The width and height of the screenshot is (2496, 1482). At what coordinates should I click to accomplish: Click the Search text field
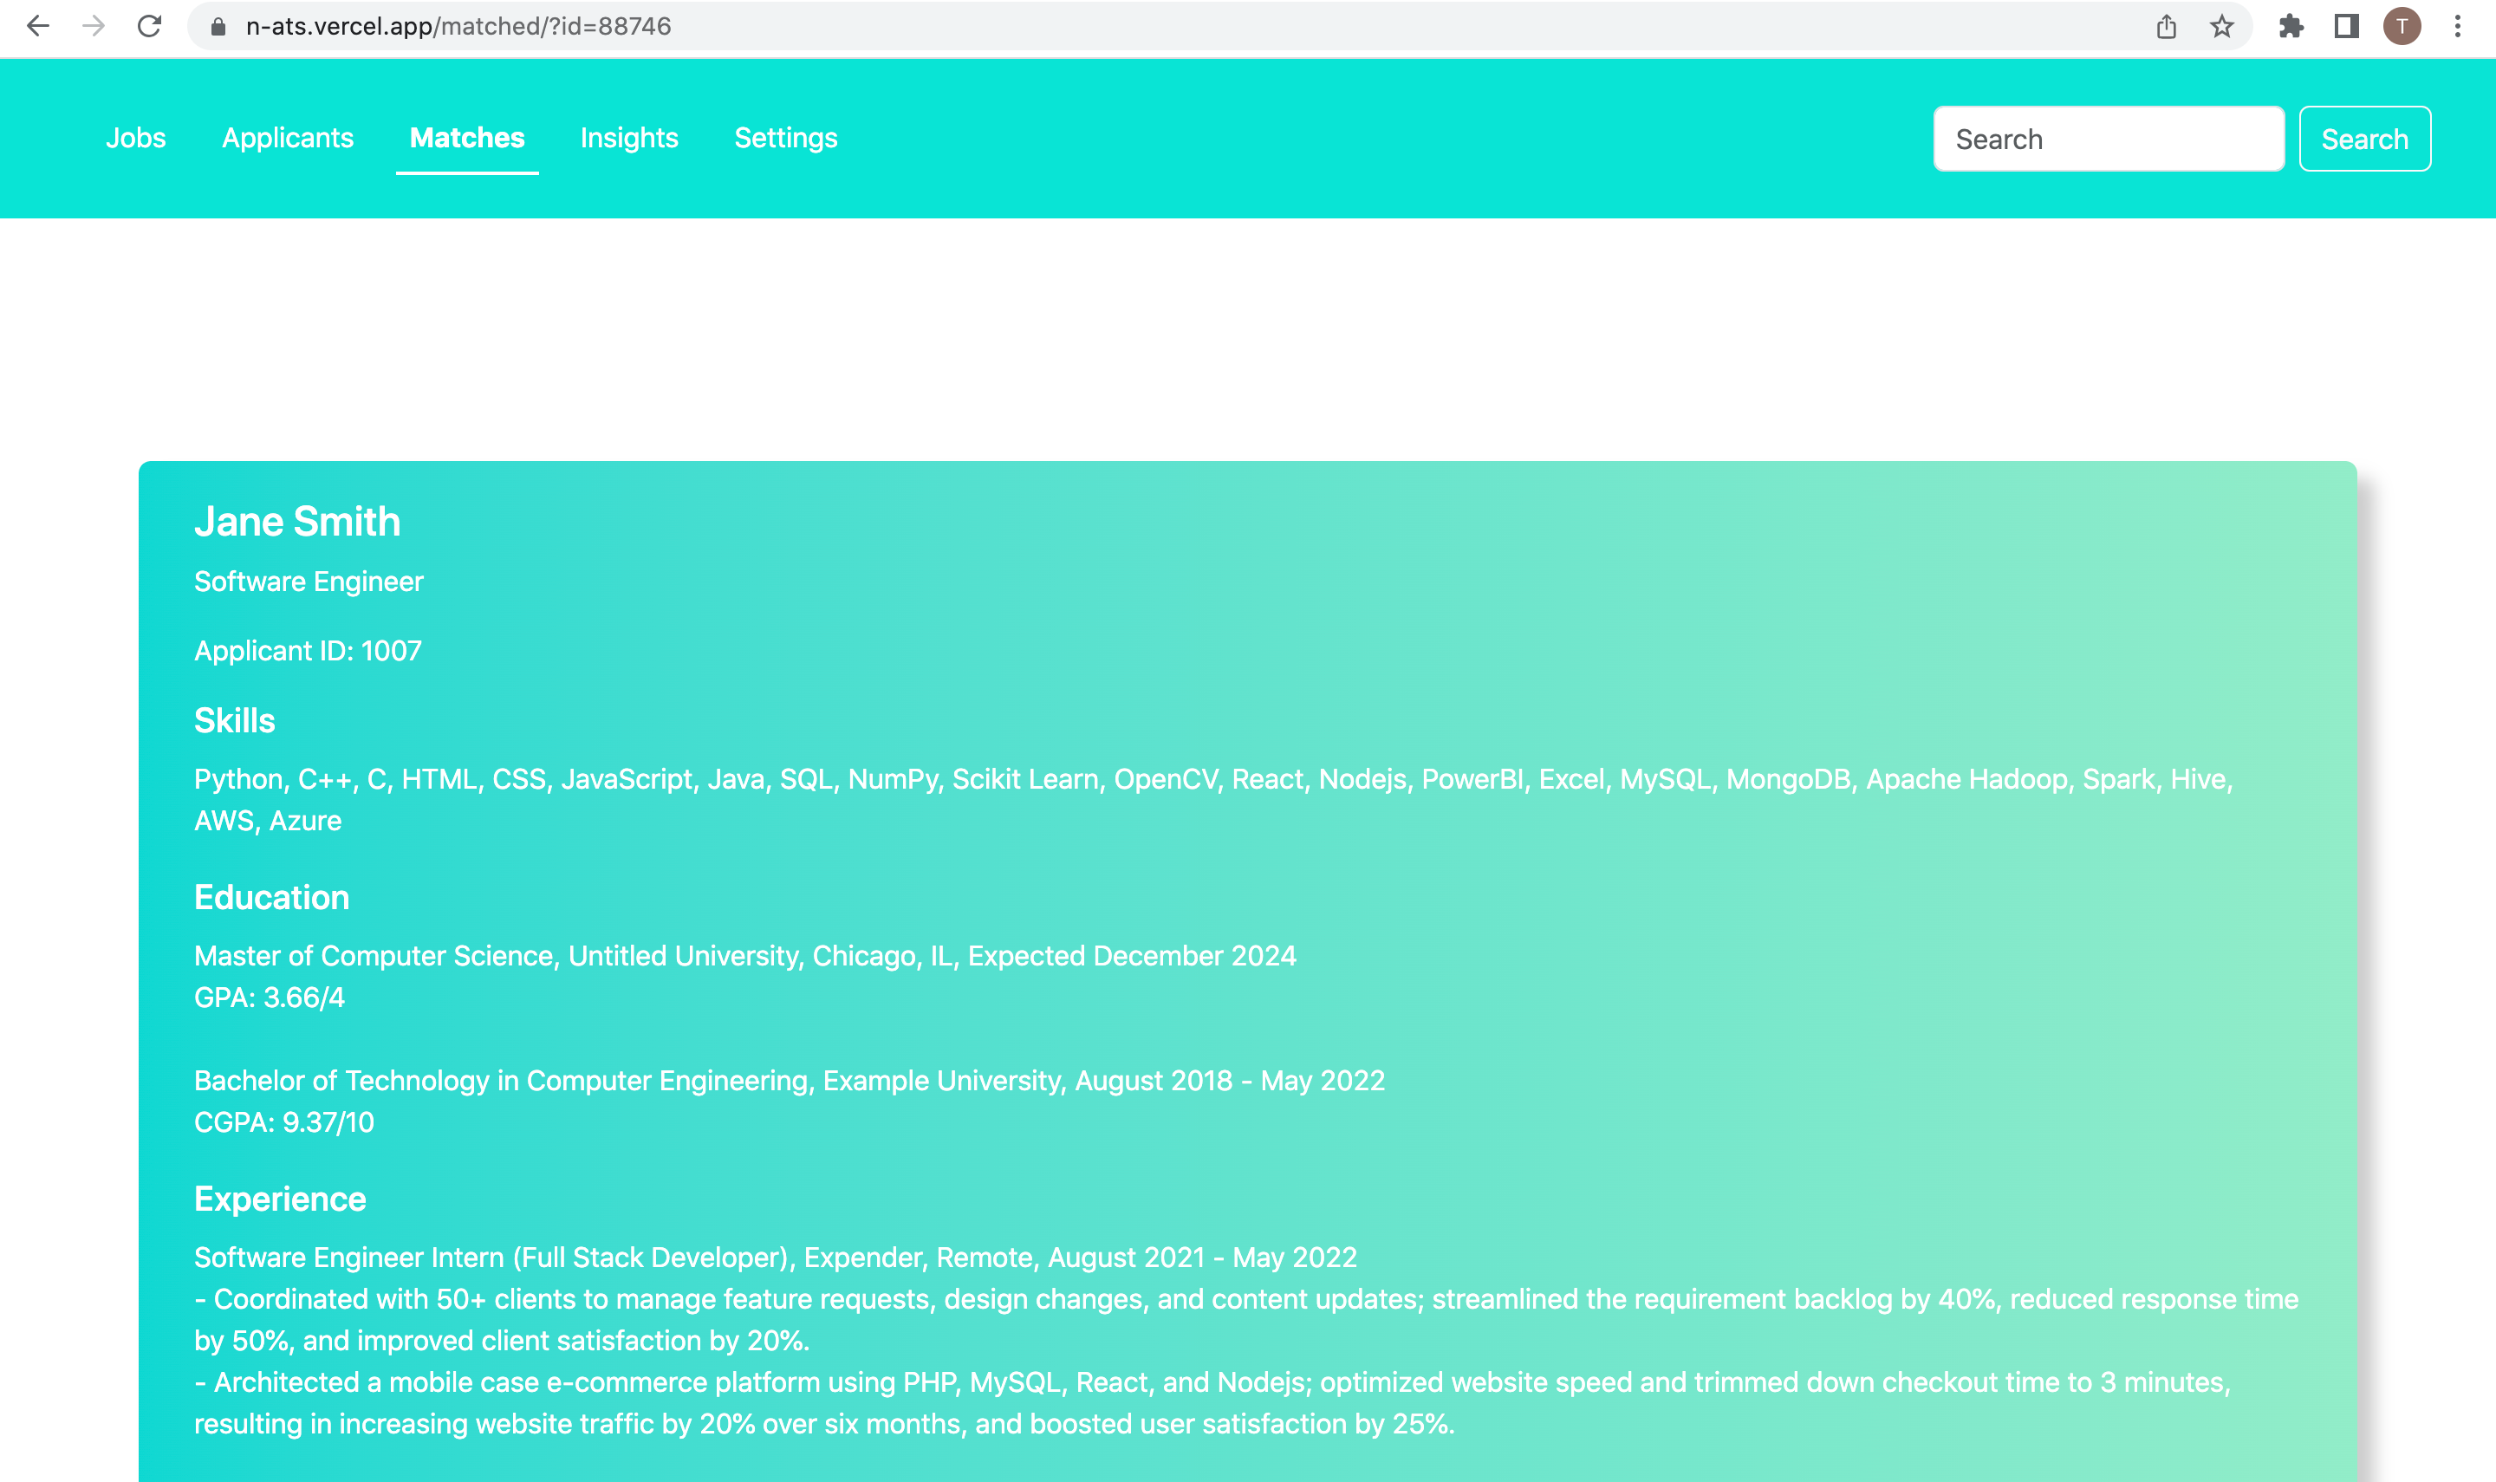point(2108,139)
